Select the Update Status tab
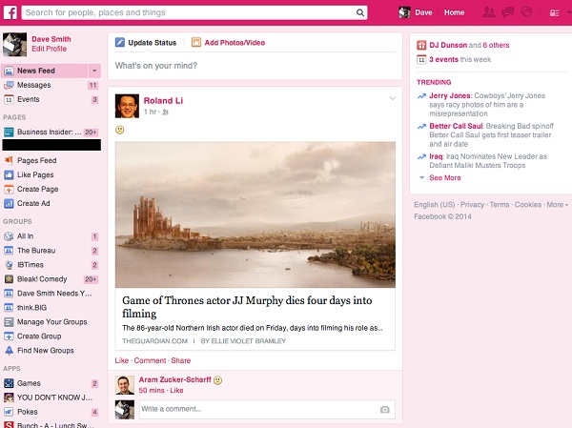Screen dimensions: 572x428 click(x=146, y=43)
